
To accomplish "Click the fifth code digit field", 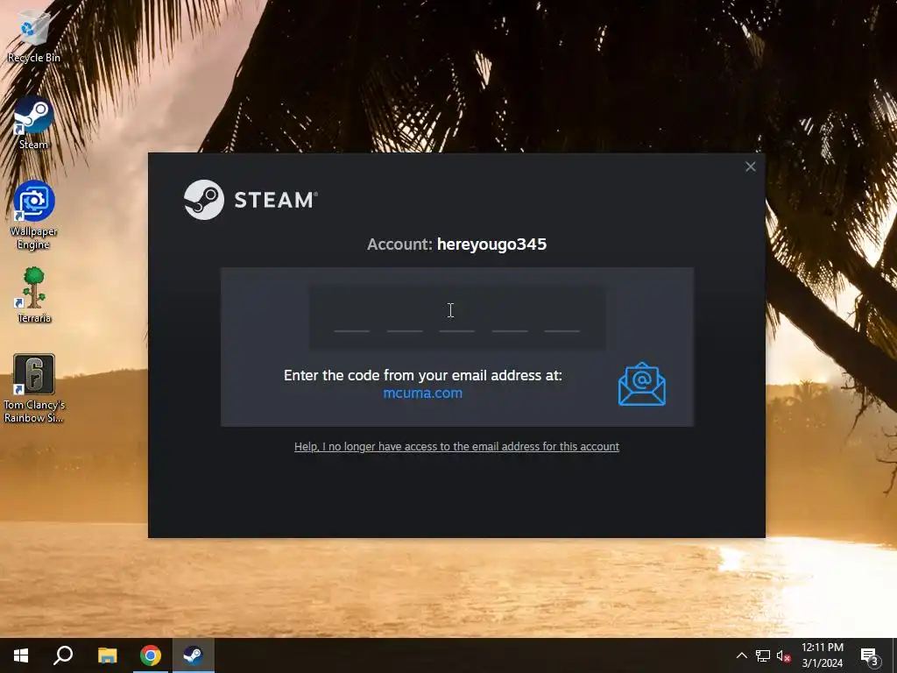I will [562, 318].
